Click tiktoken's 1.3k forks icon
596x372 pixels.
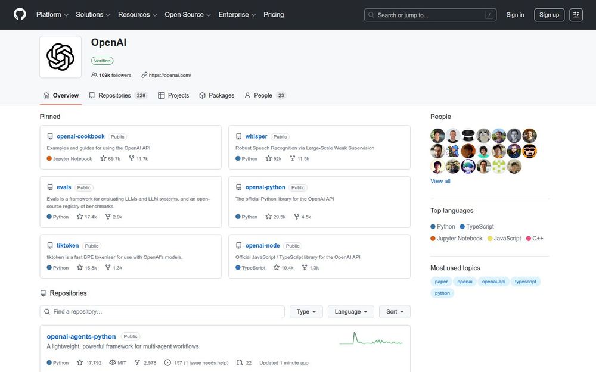108,268
